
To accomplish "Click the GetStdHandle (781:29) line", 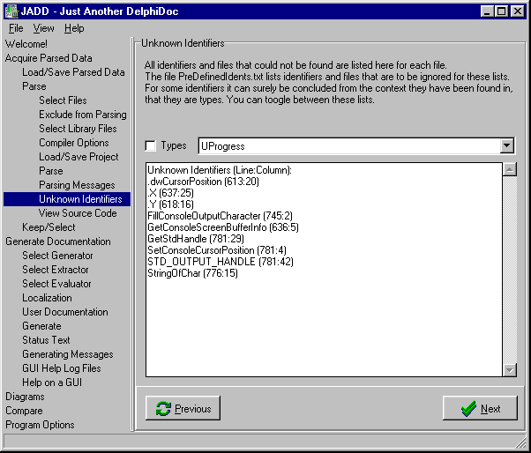I will click(196, 239).
